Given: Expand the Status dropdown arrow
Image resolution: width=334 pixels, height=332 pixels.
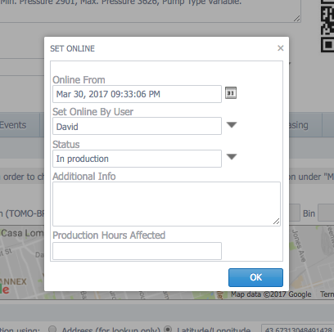Looking at the screenshot, I should pyautogui.click(x=232, y=157).
